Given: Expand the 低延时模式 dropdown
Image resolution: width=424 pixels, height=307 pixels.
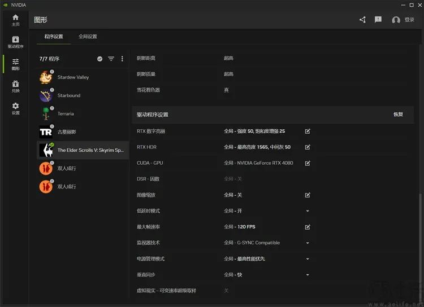Looking at the screenshot, I should pos(308,211).
